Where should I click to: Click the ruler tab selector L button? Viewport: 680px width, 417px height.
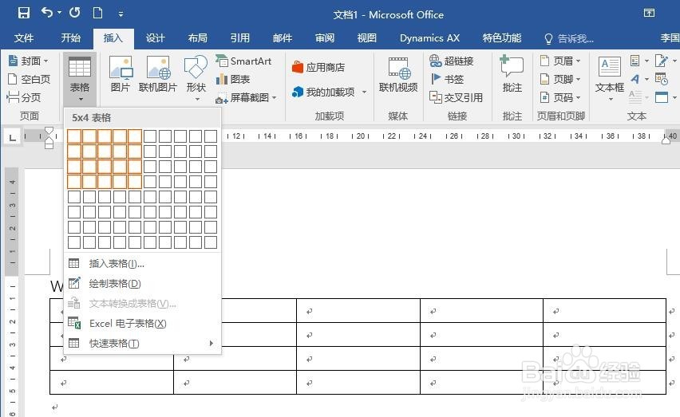pos(12,138)
